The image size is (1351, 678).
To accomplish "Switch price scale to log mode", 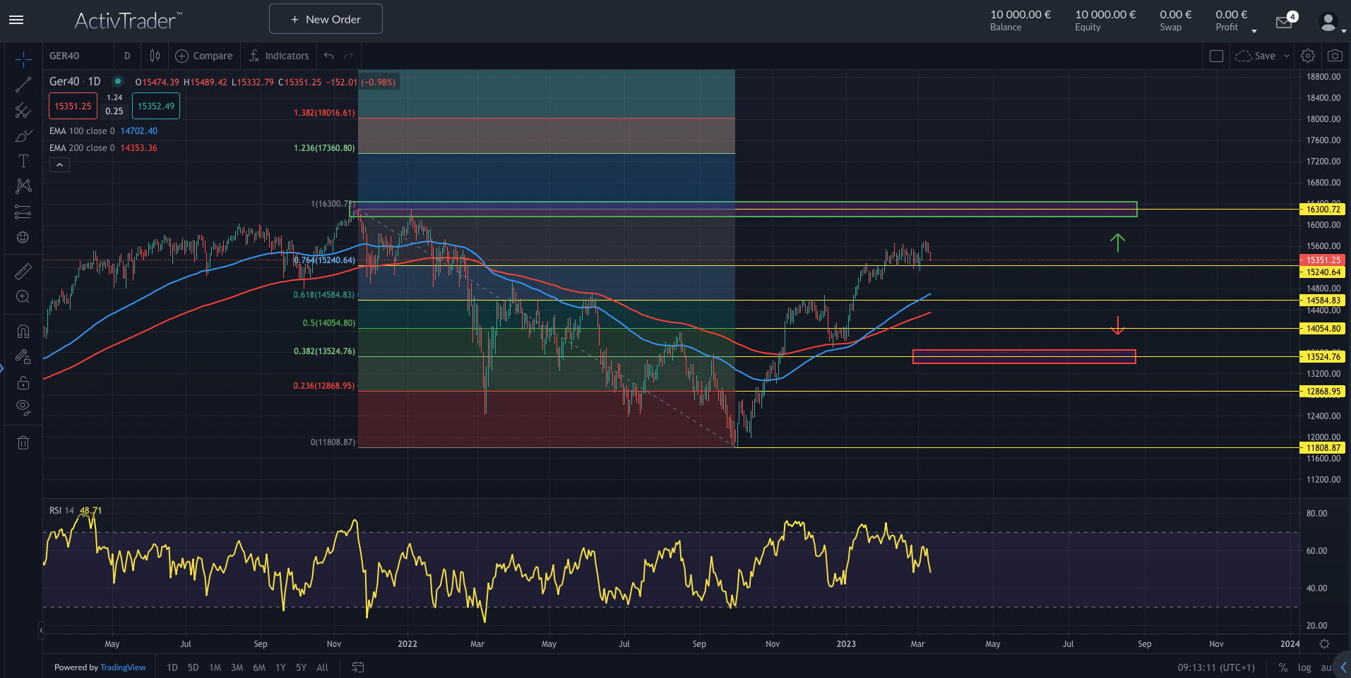I will (1304, 667).
